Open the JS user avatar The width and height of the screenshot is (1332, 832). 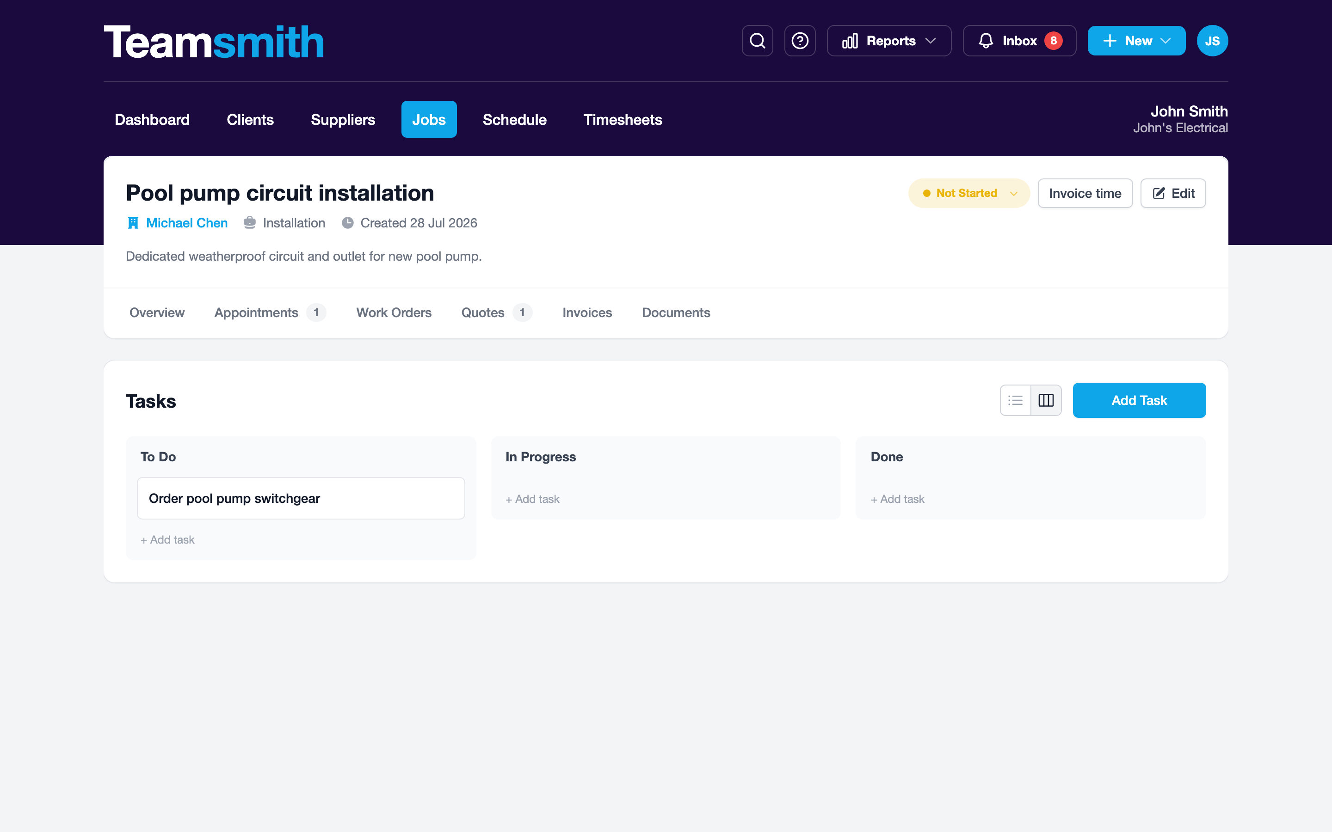point(1212,41)
